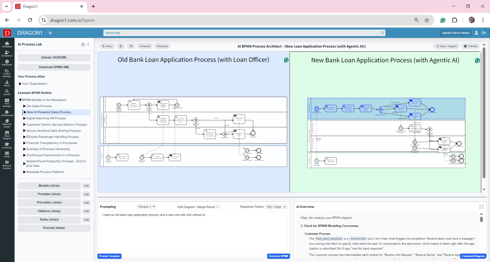Image resolution: width=490 pixels, height=262 pixels.
Task: Open the Process Viewer button
Action: coord(54,228)
